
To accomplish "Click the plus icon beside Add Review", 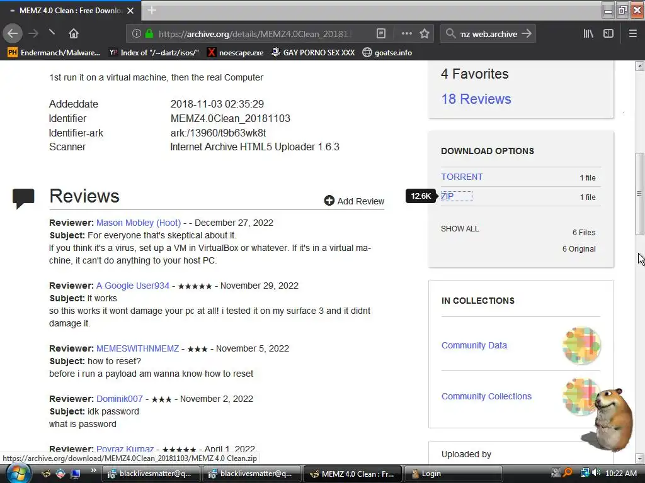I will pos(329,201).
